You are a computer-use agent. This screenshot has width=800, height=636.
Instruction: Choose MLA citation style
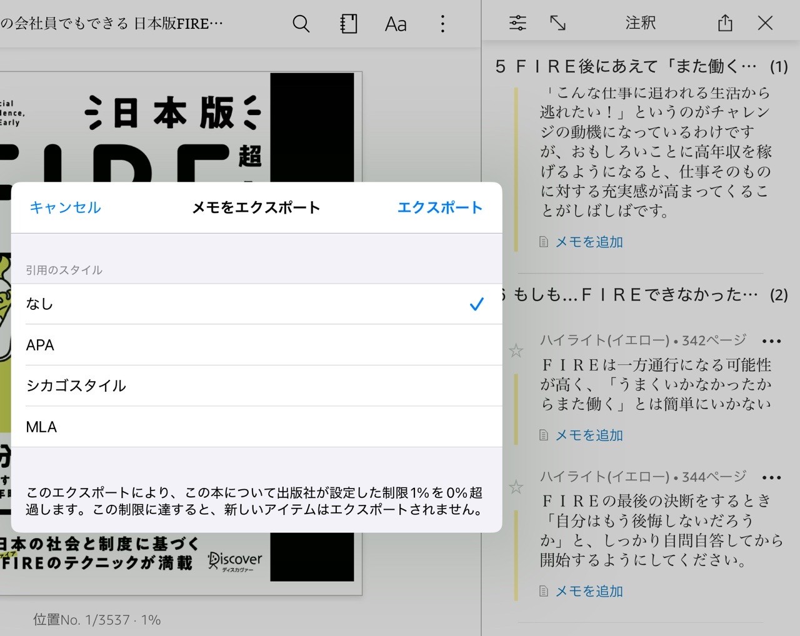[x=256, y=427]
